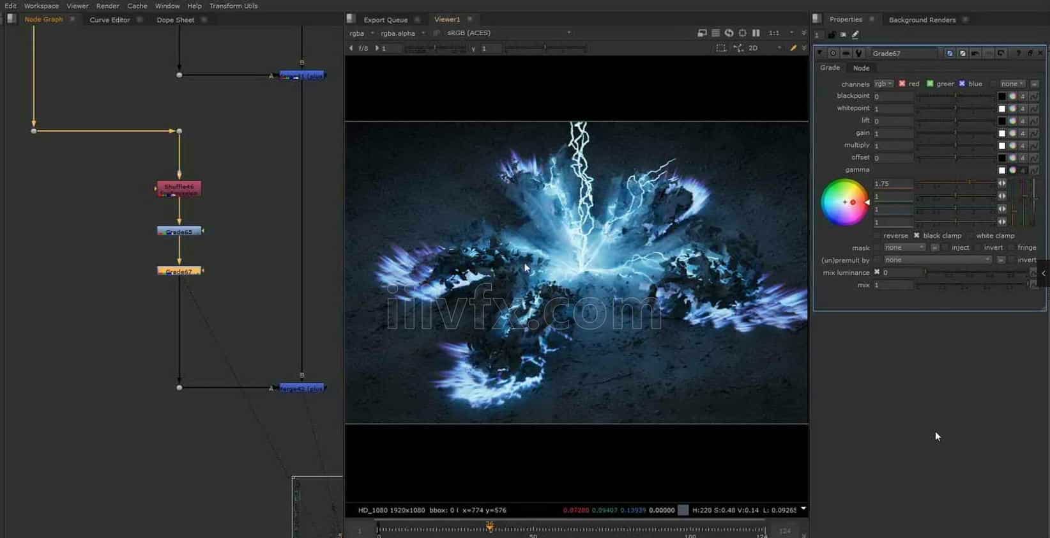This screenshot has width=1050, height=538.
Task: Open multiply animation curve menu
Action: 1034,146
